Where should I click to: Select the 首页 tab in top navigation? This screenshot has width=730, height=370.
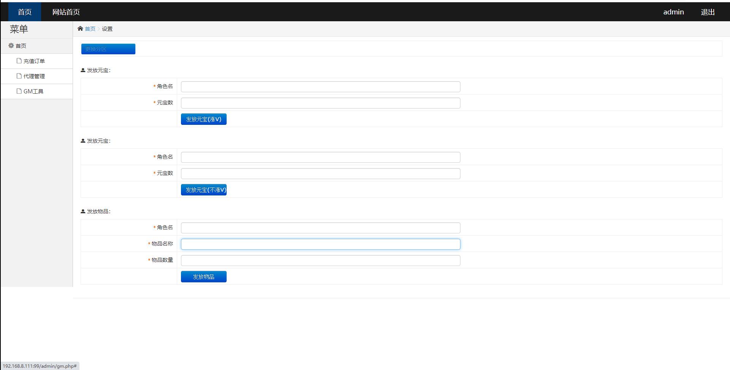[25, 12]
